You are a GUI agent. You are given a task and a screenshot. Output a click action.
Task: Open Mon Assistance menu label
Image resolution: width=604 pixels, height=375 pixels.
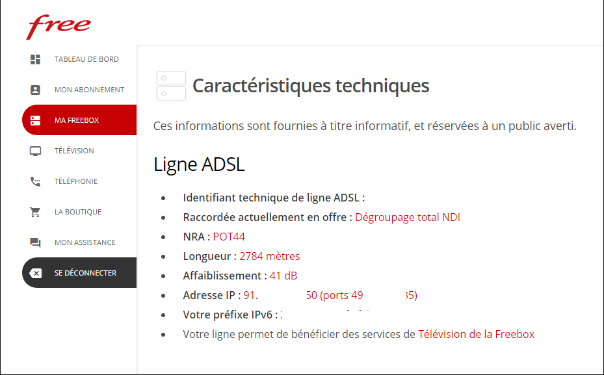[x=85, y=242]
